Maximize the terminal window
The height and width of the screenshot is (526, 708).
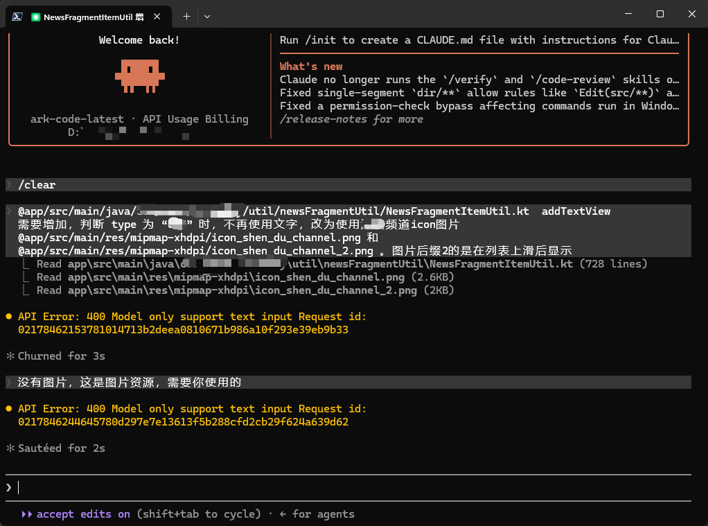(x=660, y=14)
